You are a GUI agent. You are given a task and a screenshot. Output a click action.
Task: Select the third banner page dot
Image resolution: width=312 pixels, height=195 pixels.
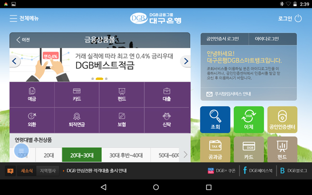tap(106, 79)
